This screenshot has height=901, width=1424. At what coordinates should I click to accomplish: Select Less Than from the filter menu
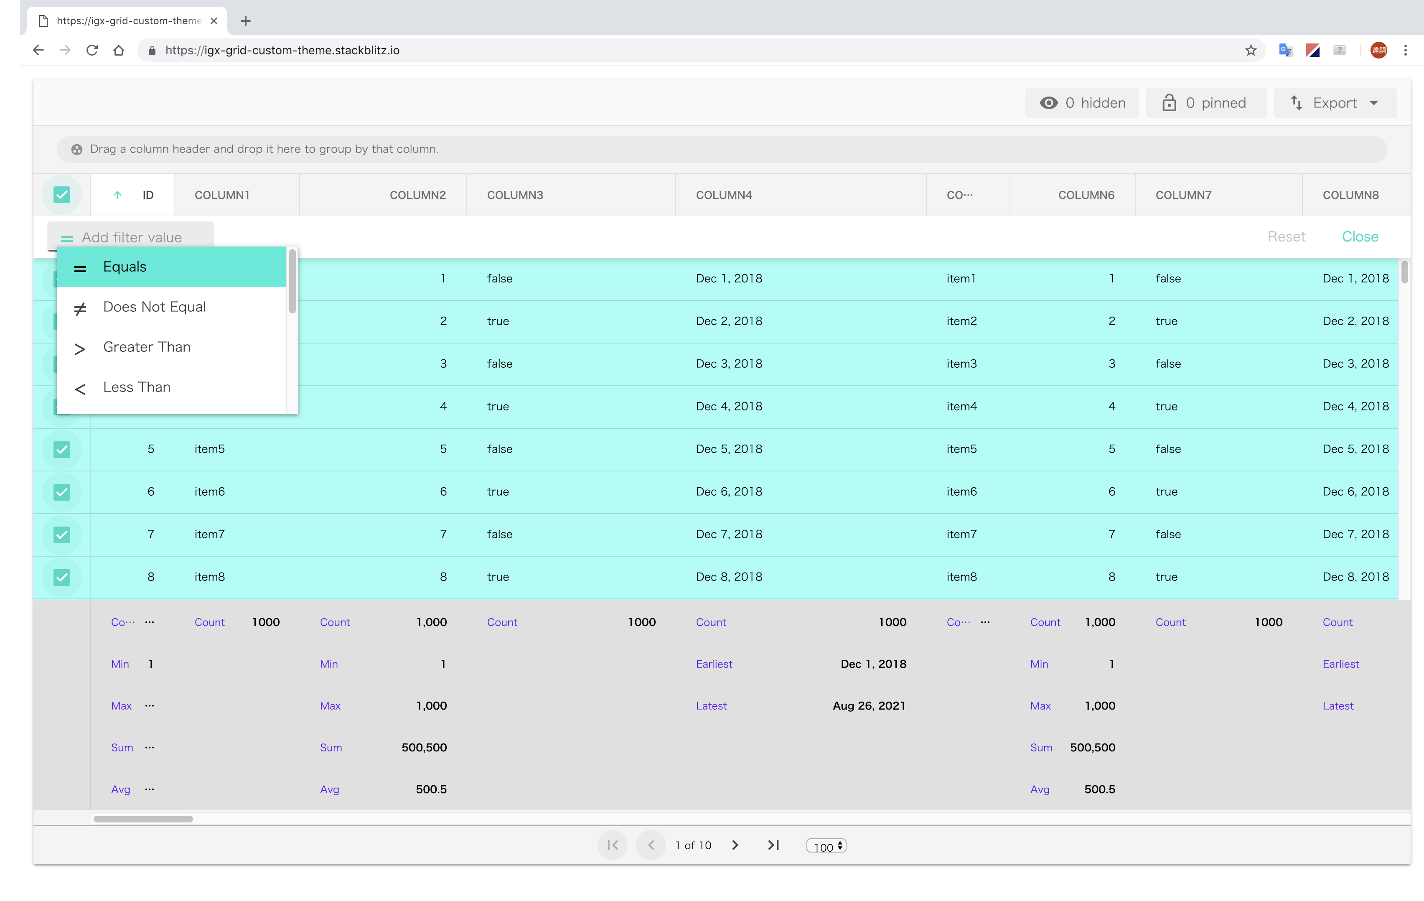tap(137, 387)
